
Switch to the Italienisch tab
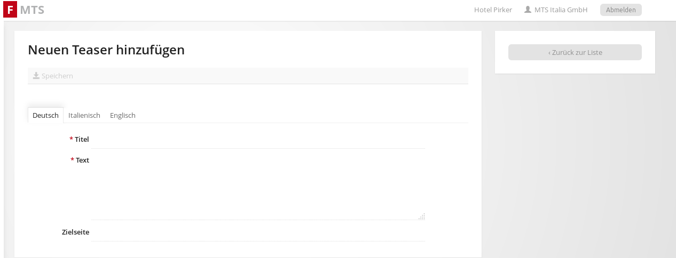click(x=84, y=115)
